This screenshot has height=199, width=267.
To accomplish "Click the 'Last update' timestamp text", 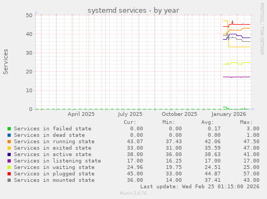I will pyautogui.click(x=200, y=187).
